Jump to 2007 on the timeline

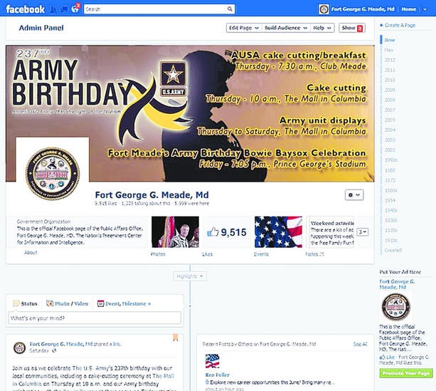click(390, 110)
